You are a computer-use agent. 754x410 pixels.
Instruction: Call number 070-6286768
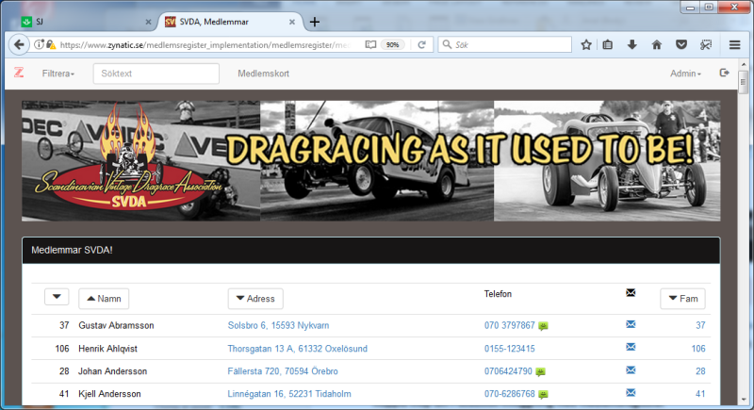tap(509, 394)
